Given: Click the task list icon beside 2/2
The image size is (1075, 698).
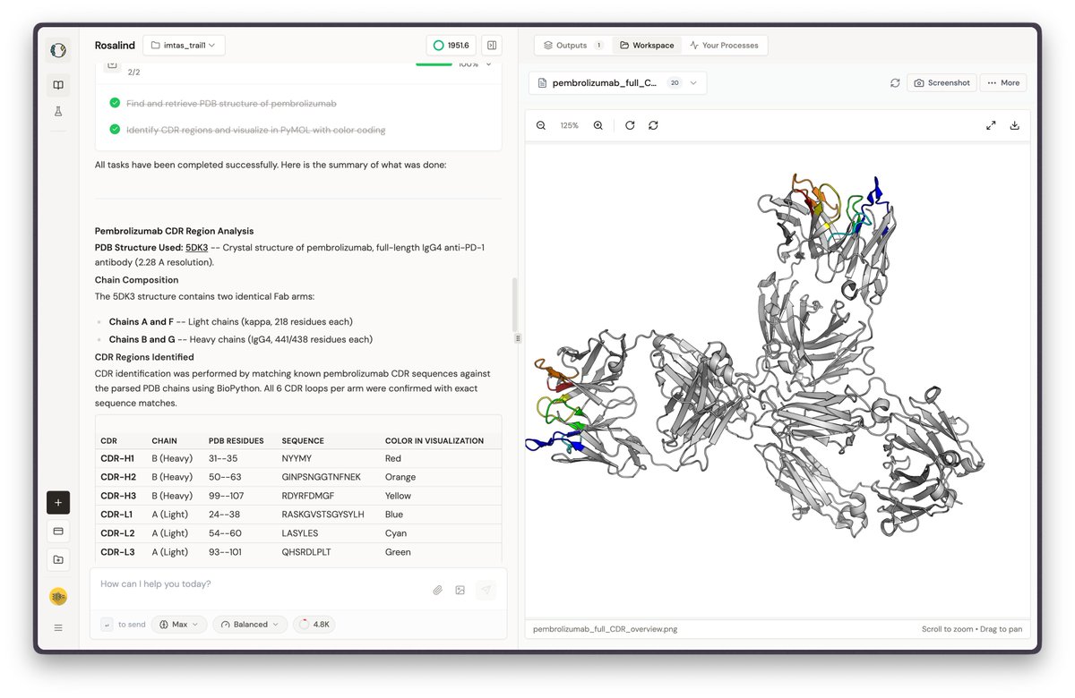Looking at the screenshot, I should click(112, 64).
